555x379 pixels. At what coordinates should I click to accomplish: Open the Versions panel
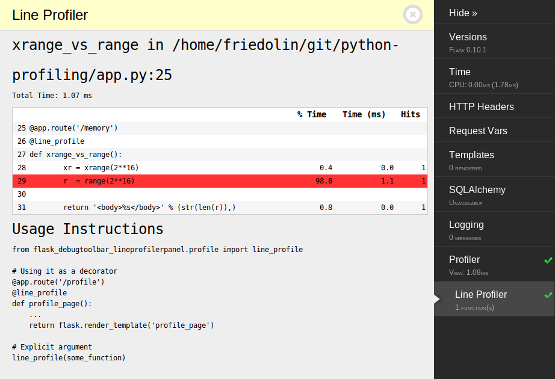click(468, 37)
